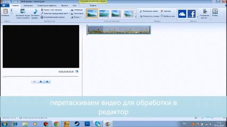The image size is (227, 127).
Task: Open Photoshop from taskbar
Action: [x=87, y=124]
